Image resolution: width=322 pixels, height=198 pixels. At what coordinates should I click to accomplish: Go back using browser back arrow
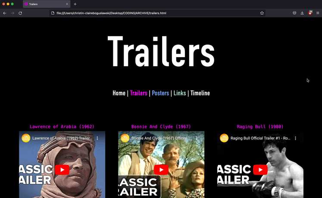point(5,13)
